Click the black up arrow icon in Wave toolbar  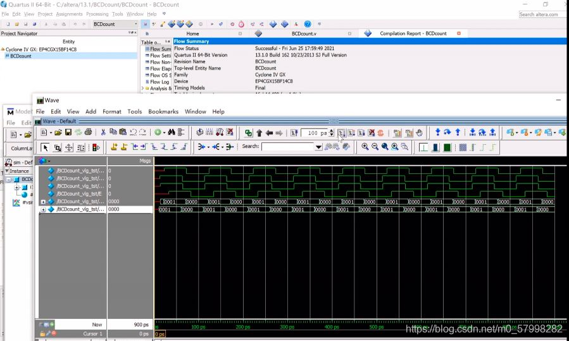(259, 133)
